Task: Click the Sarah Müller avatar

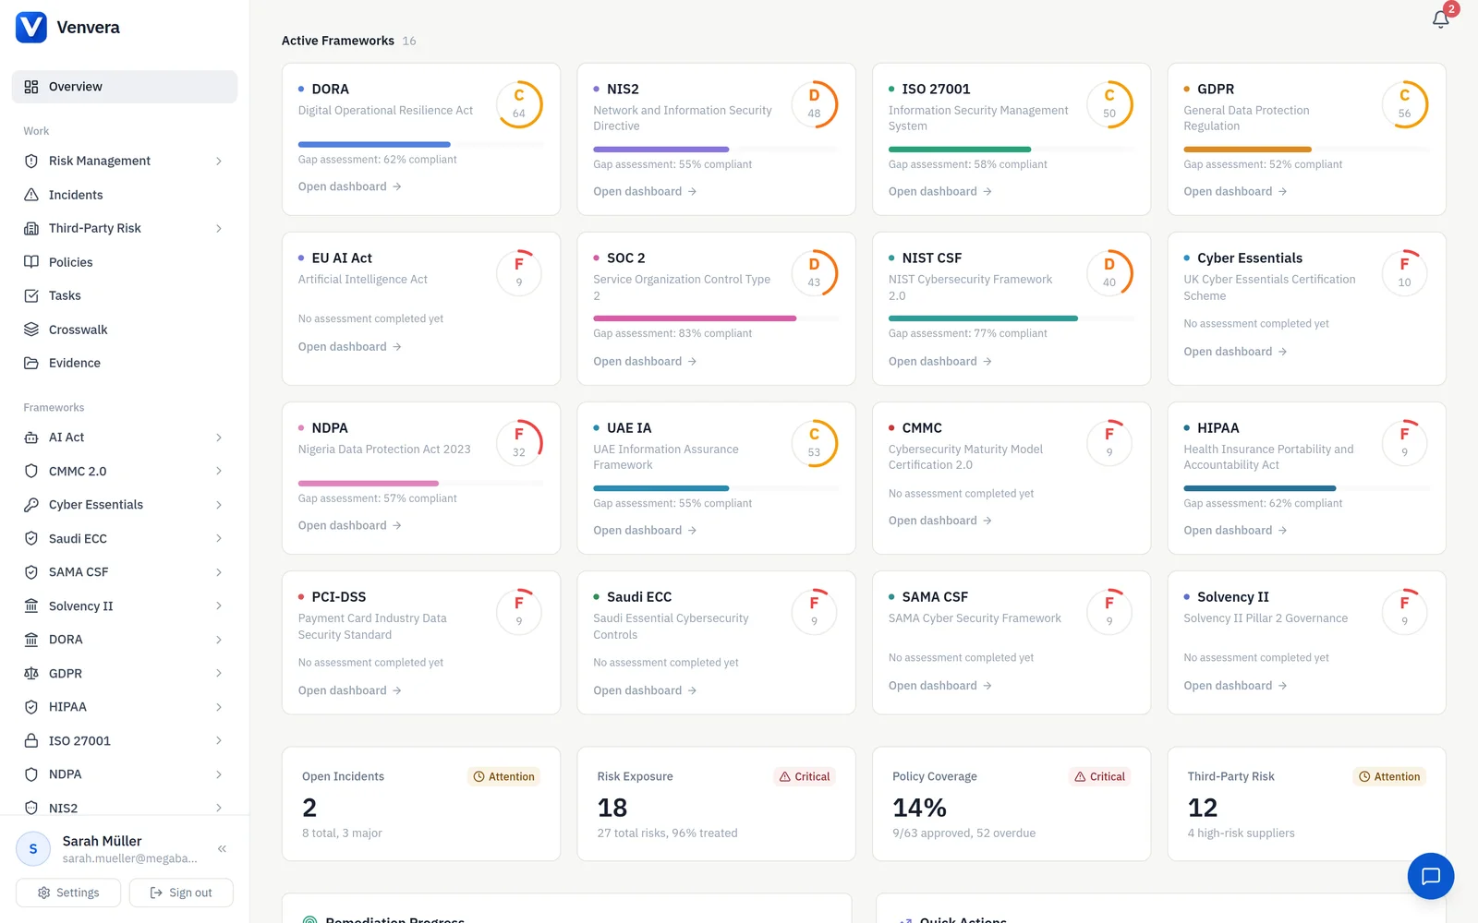Action: [x=33, y=848]
